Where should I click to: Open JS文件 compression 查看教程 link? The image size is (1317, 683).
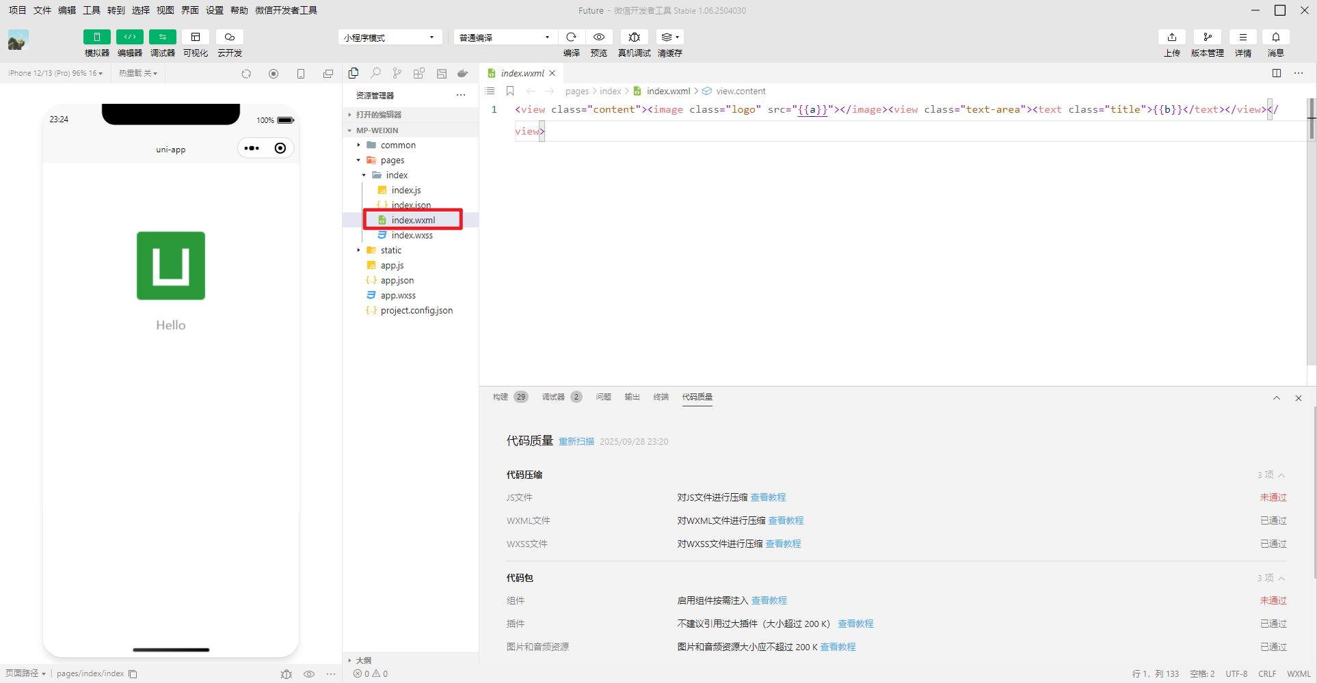(769, 497)
